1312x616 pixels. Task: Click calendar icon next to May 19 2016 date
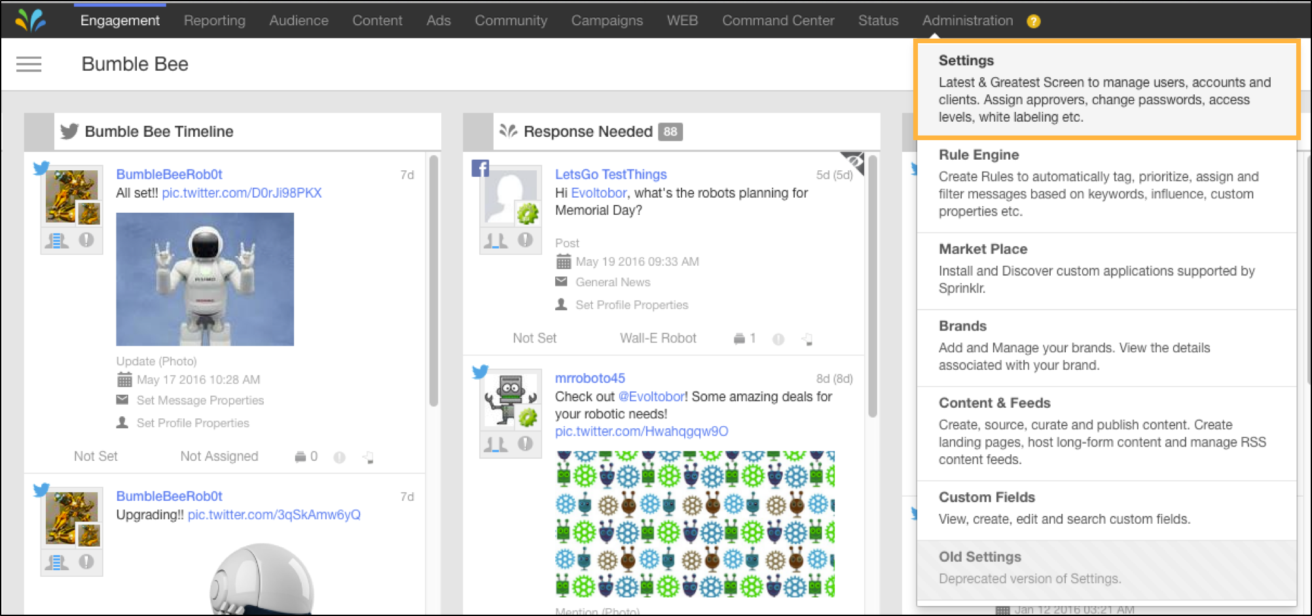pyautogui.click(x=563, y=262)
